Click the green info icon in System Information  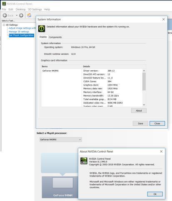click(x=42, y=29)
